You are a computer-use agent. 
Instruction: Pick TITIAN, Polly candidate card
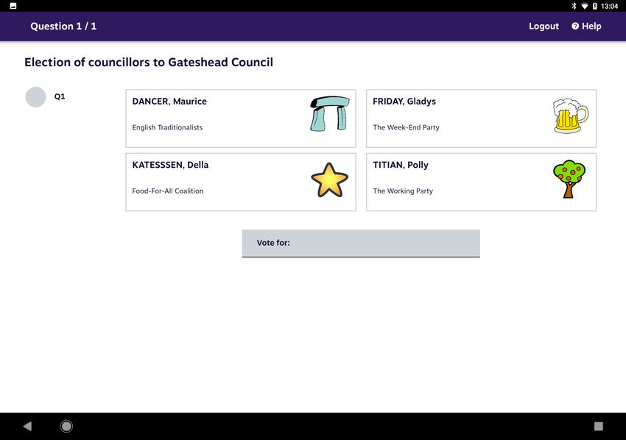click(x=481, y=182)
